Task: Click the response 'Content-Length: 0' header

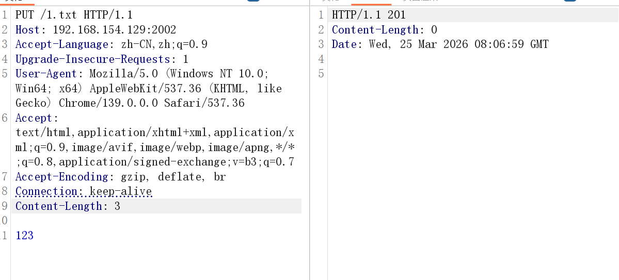Action: click(385, 29)
